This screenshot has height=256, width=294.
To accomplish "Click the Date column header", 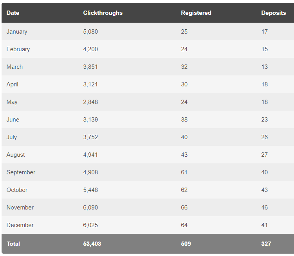I will point(13,13).
